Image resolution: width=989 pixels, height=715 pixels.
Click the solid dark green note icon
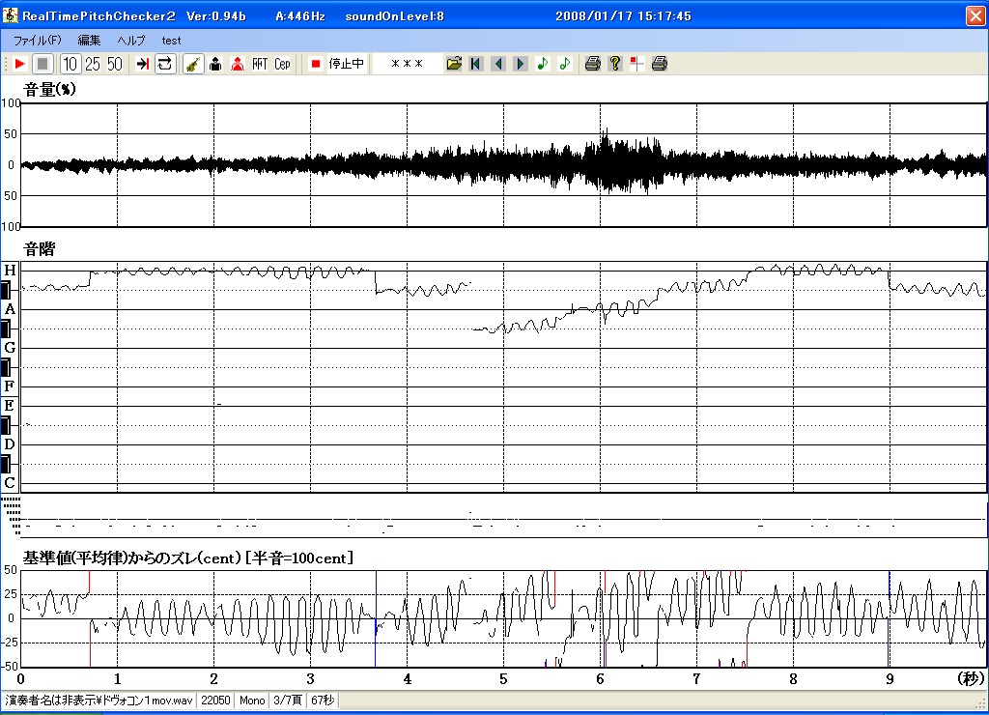(x=543, y=64)
